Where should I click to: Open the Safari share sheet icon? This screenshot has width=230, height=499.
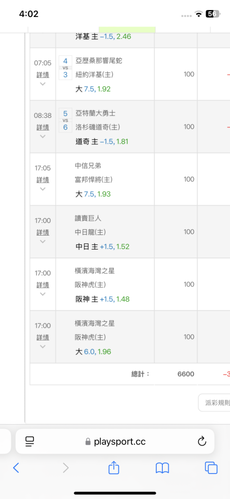[114, 467]
